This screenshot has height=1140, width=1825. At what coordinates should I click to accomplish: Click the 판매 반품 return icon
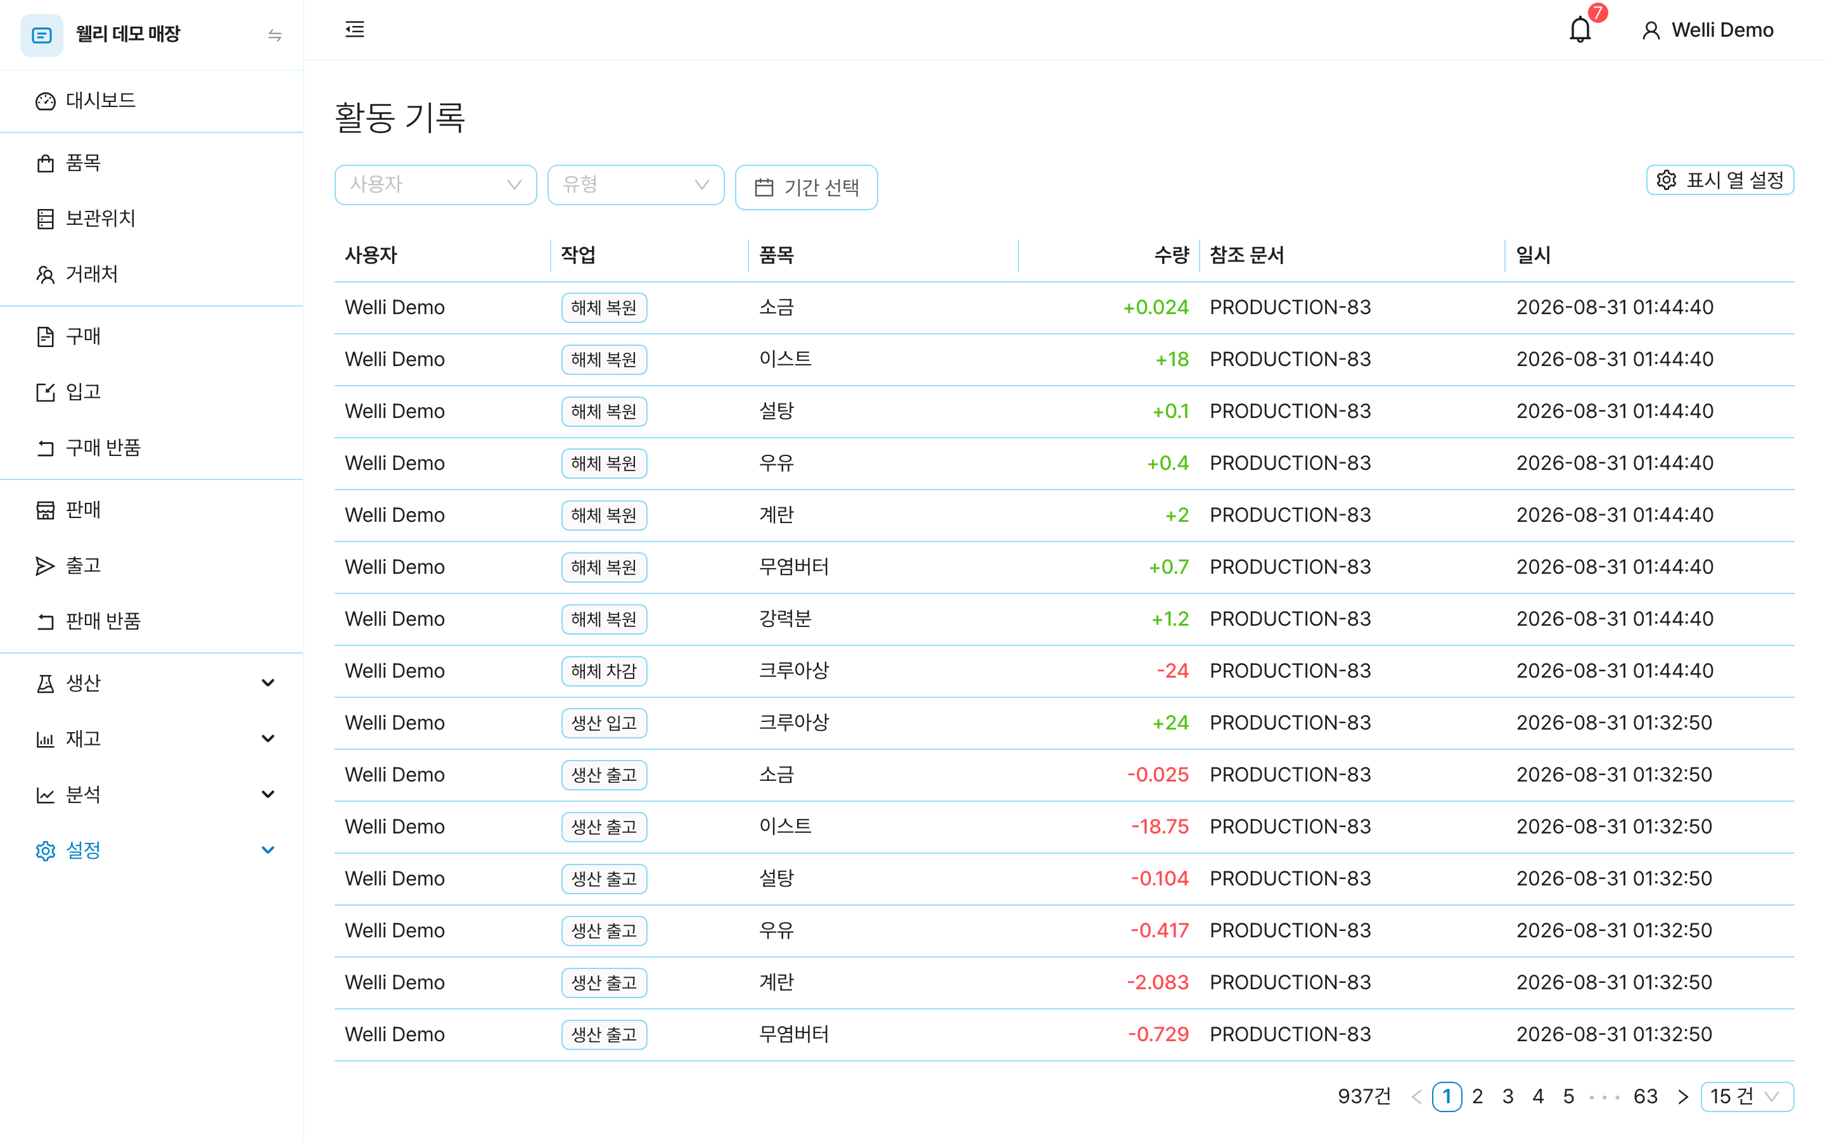45,621
